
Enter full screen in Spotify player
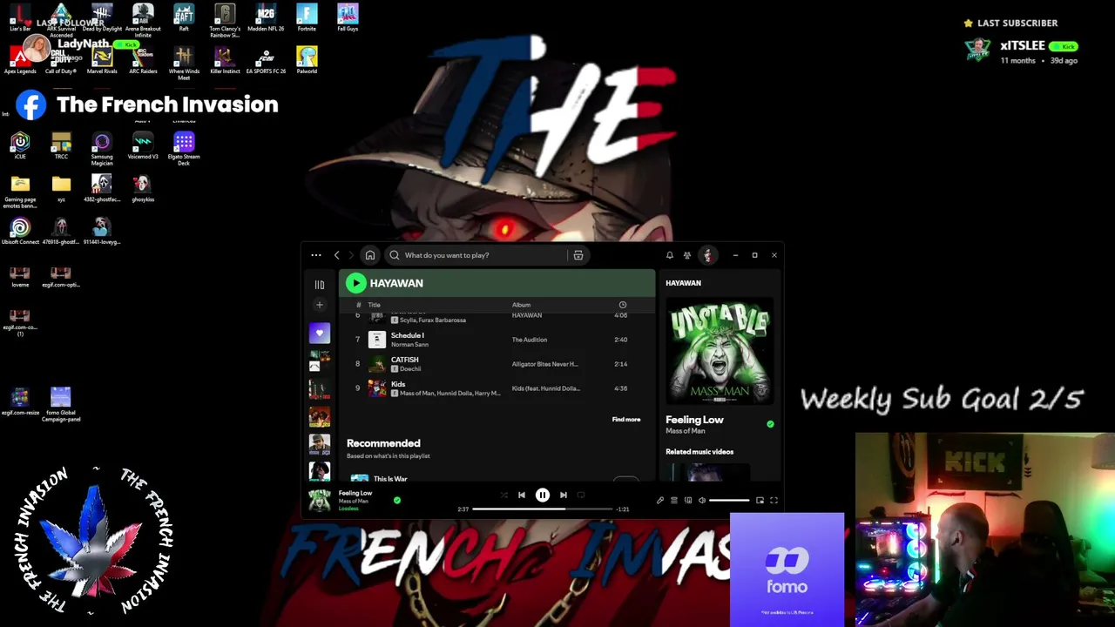tap(774, 501)
